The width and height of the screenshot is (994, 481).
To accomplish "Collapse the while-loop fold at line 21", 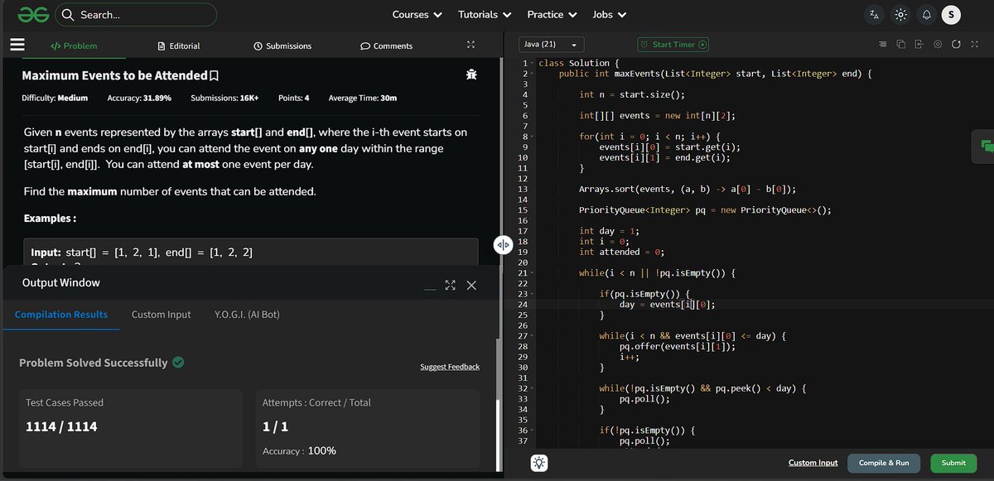I will (533, 272).
